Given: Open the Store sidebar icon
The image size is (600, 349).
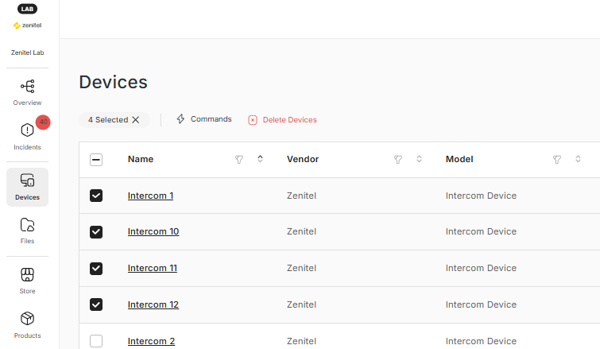Looking at the screenshot, I should 27,275.
